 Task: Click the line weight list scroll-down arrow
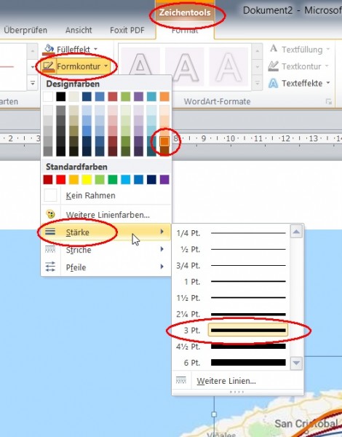point(296,363)
